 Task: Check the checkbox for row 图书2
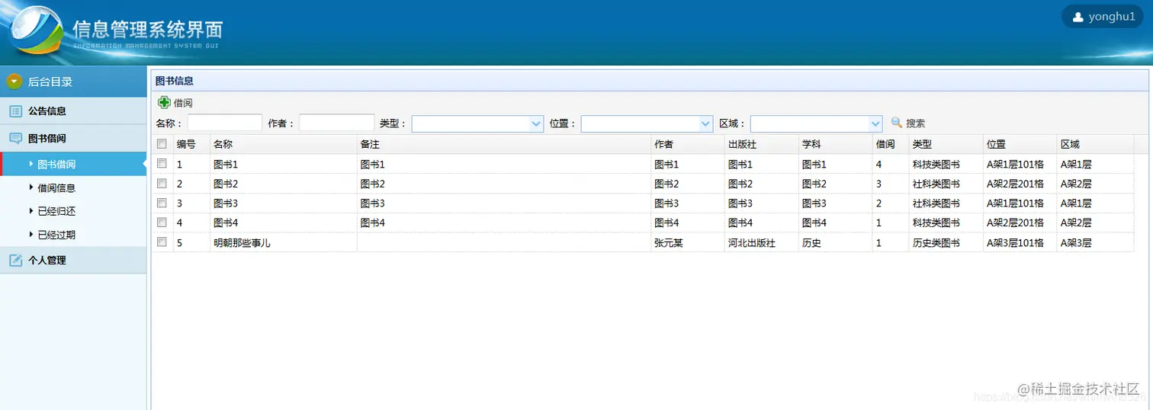pyautogui.click(x=162, y=183)
